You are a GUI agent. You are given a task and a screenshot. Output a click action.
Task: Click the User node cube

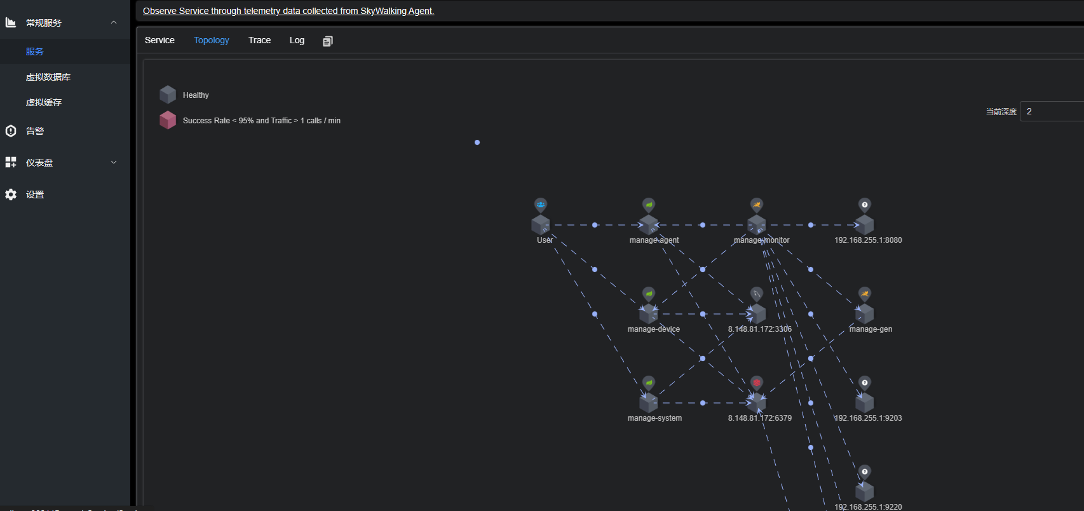541,225
